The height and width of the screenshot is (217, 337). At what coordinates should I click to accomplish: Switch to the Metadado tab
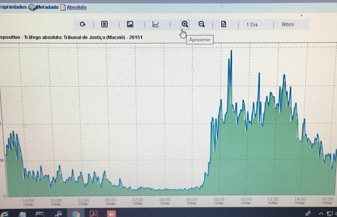(x=47, y=7)
